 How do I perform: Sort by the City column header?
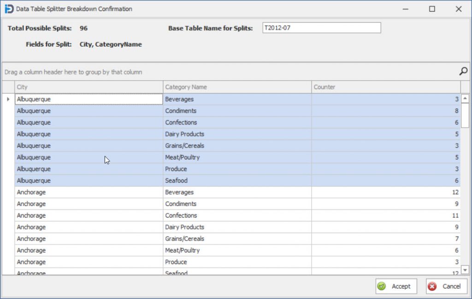click(88, 87)
